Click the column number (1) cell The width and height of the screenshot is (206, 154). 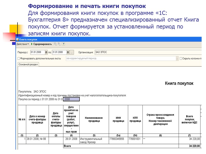(22, 135)
